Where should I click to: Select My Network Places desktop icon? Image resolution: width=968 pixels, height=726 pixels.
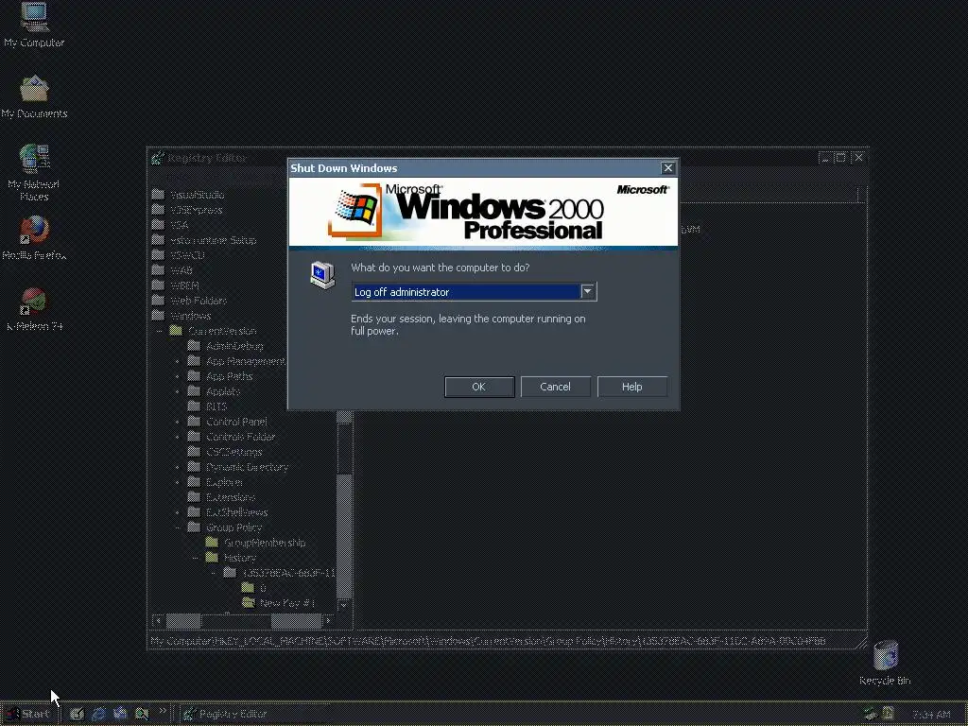[34, 173]
